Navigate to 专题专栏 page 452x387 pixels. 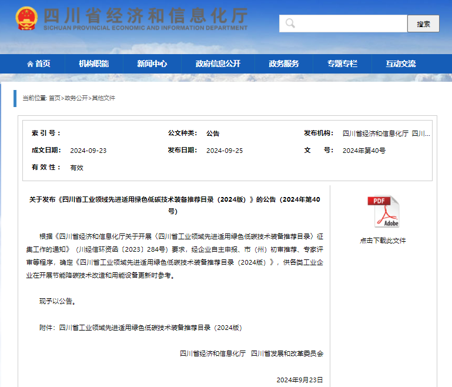tap(342, 64)
